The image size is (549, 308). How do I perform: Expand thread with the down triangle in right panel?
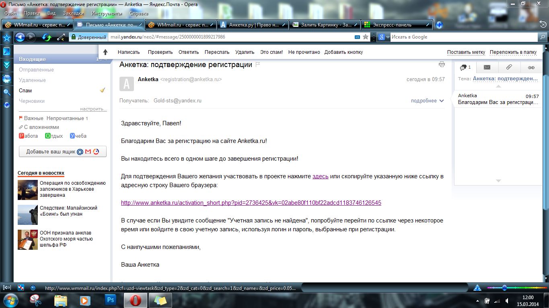498,181
